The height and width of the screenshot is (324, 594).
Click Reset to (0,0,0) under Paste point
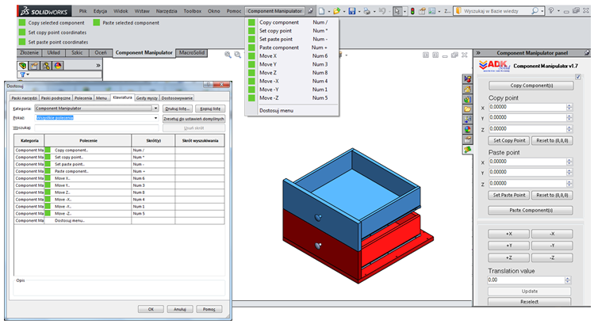(552, 196)
